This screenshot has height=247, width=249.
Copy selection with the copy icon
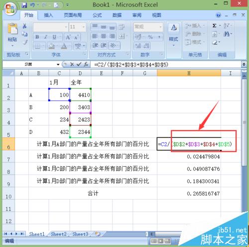tap(24, 34)
